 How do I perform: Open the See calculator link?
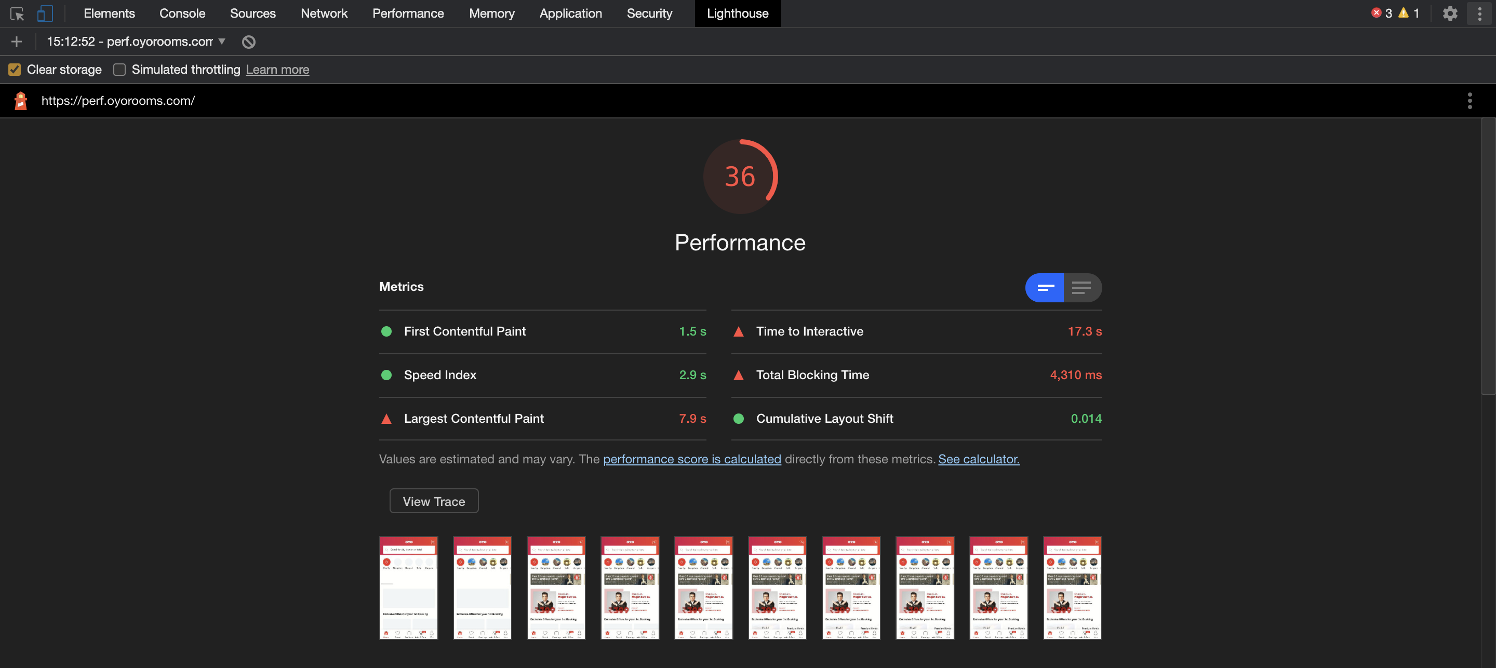(x=979, y=459)
